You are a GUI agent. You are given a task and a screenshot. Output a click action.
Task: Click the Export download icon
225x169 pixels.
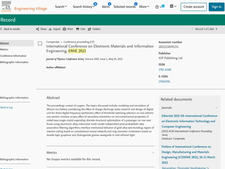coord(50,29)
